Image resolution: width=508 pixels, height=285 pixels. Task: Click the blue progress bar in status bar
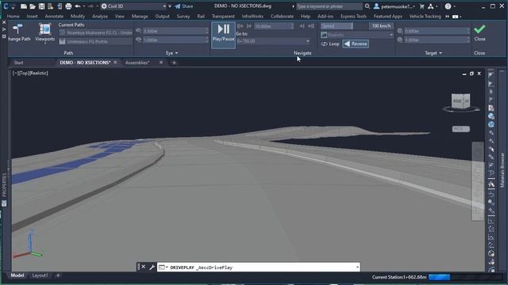pyautogui.click(x=439, y=277)
